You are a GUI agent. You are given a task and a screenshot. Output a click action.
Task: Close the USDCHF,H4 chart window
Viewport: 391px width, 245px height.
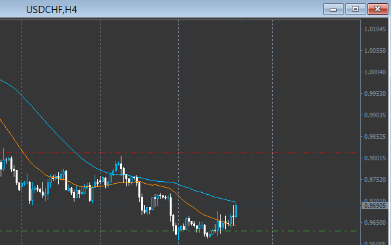(377, 10)
